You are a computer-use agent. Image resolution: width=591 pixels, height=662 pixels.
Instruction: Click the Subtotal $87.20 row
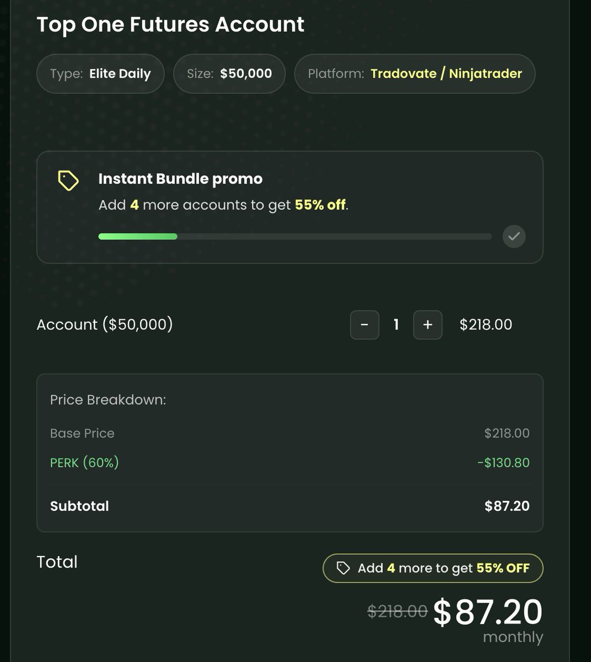click(x=289, y=506)
